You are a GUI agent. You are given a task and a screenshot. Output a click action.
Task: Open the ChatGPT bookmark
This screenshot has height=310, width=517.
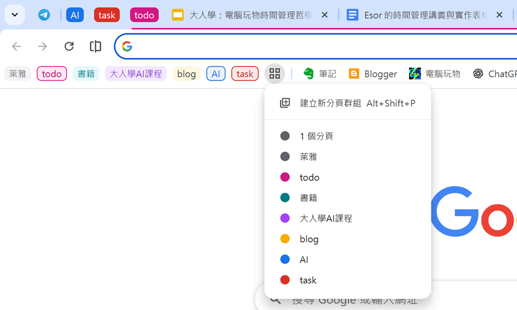495,74
